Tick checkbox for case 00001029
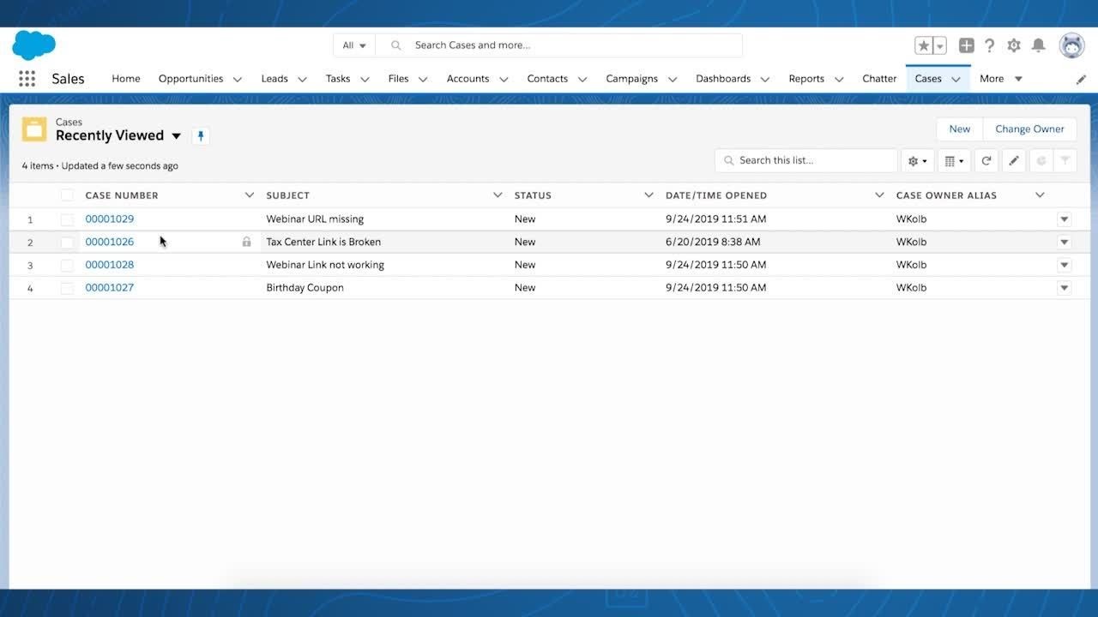Screen dimensions: 1098x617 [x=67, y=219]
